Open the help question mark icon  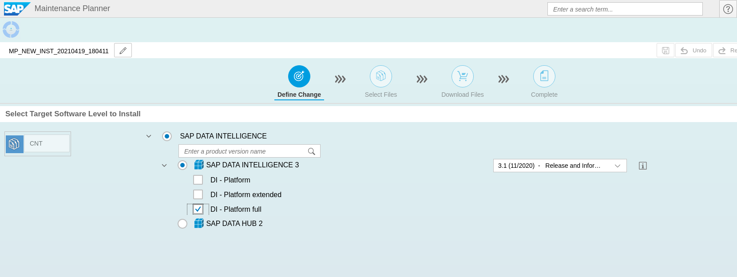click(728, 9)
